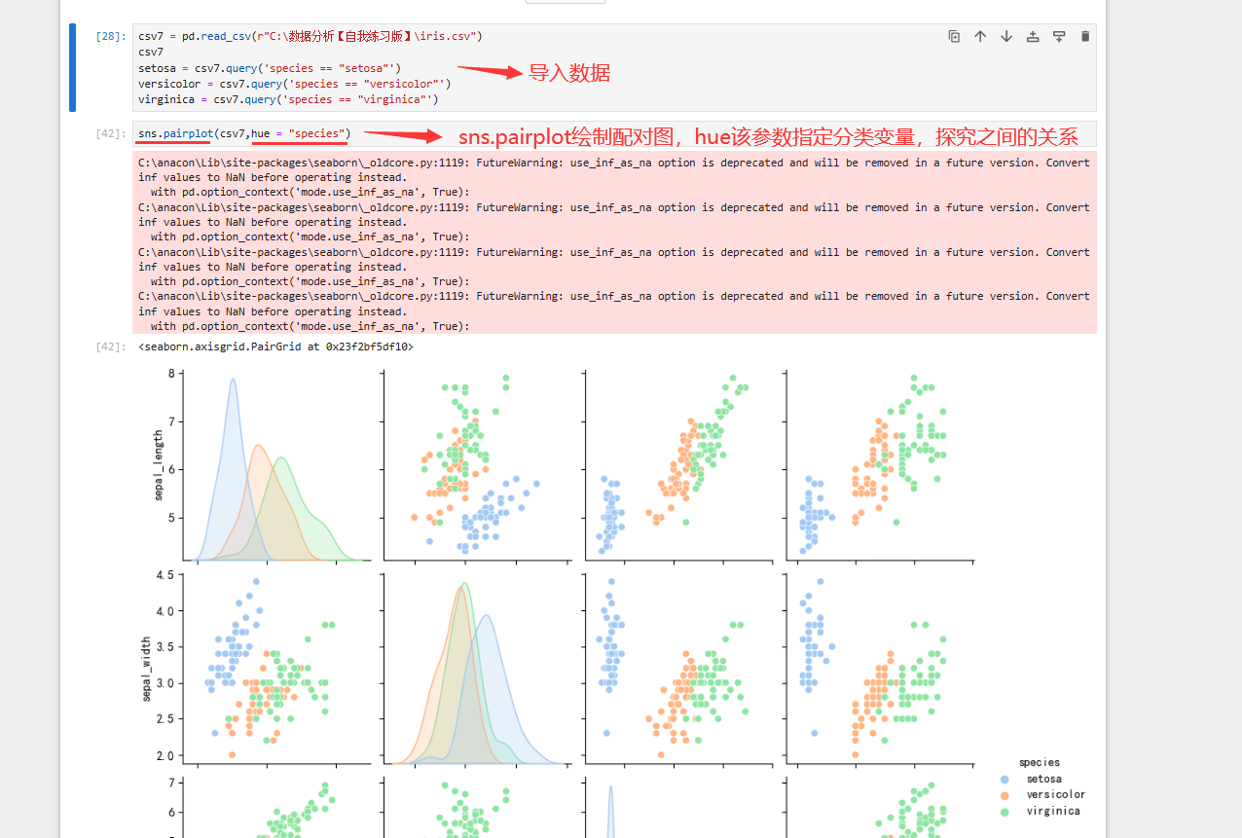Click the 'setosa' legend label
Viewport: 1242px width, 838px height.
pyautogui.click(x=1043, y=779)
